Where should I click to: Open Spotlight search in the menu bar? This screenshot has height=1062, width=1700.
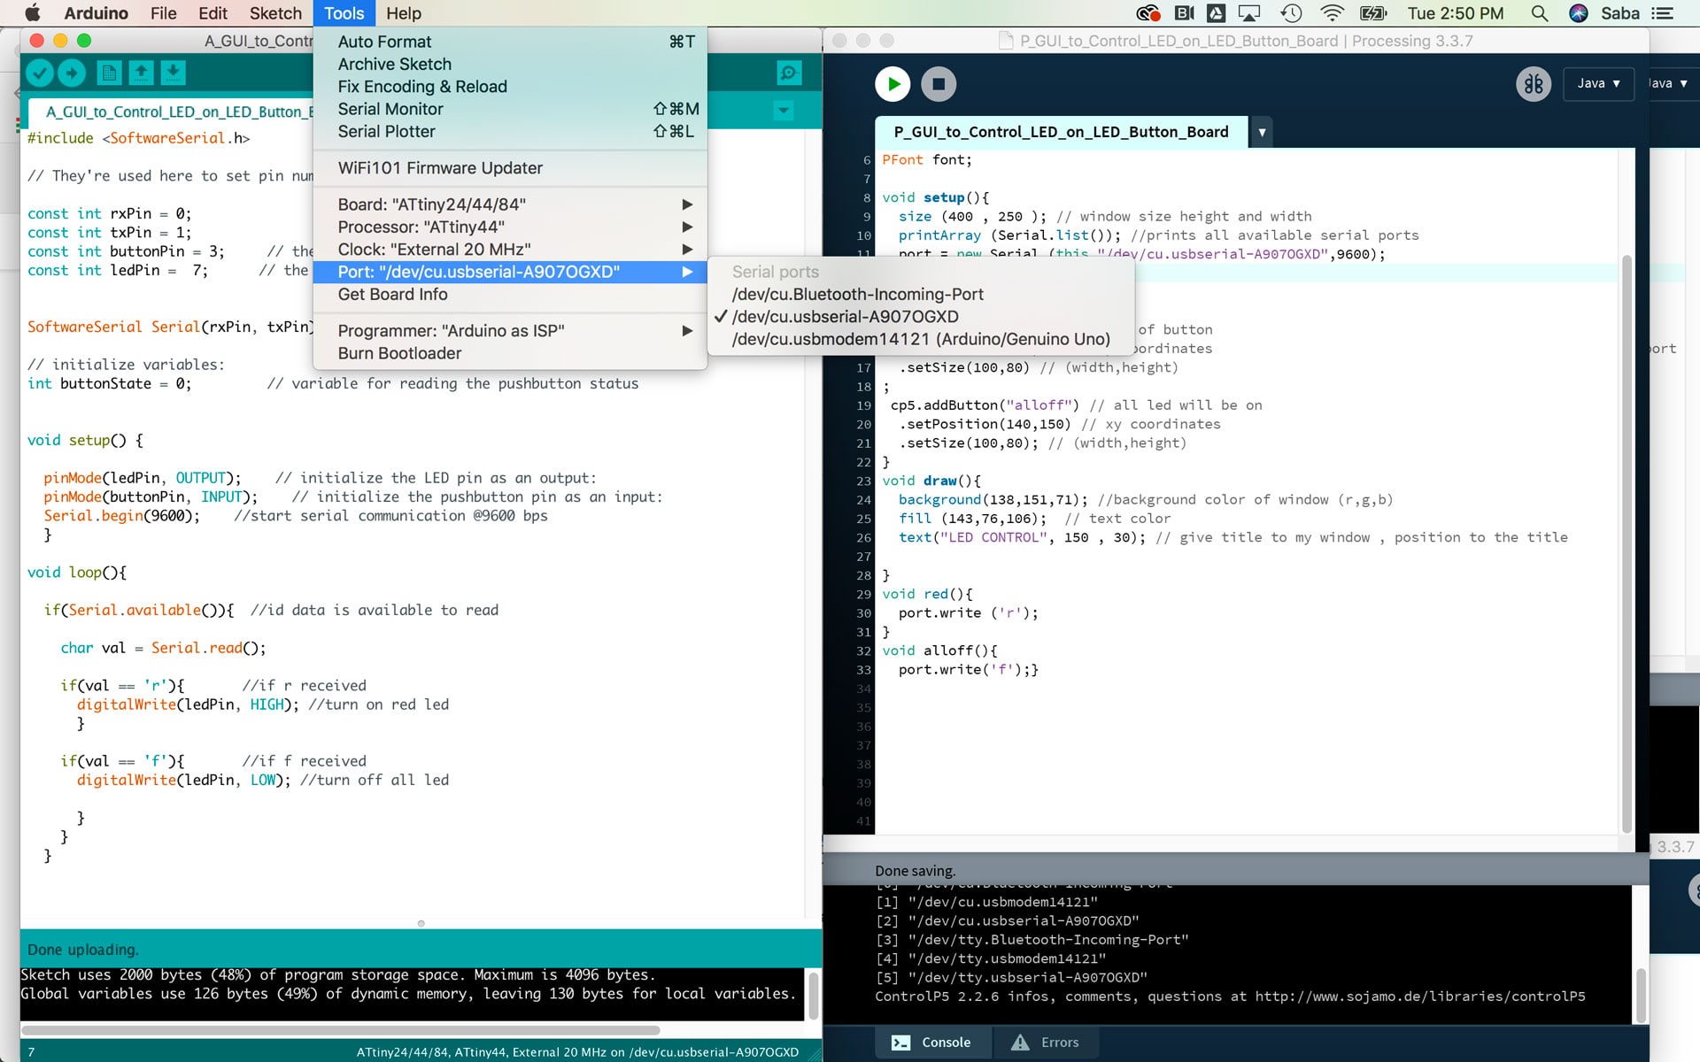click(x=1540, y=13)
